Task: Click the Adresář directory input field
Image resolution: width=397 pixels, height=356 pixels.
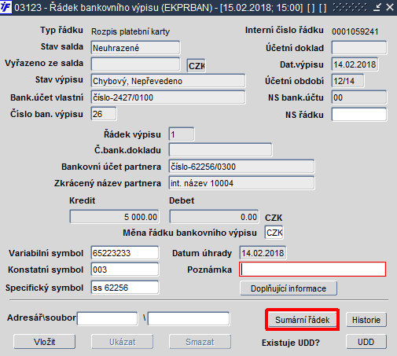Action: coord(108,318)
